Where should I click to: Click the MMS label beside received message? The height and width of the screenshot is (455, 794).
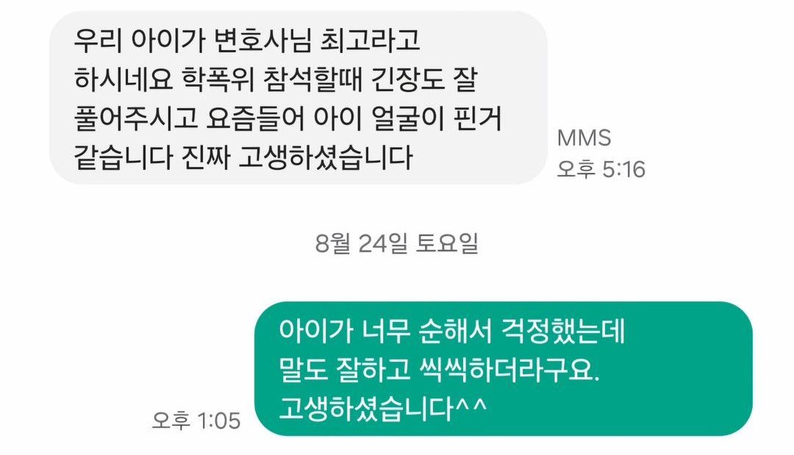pos(584,138)
